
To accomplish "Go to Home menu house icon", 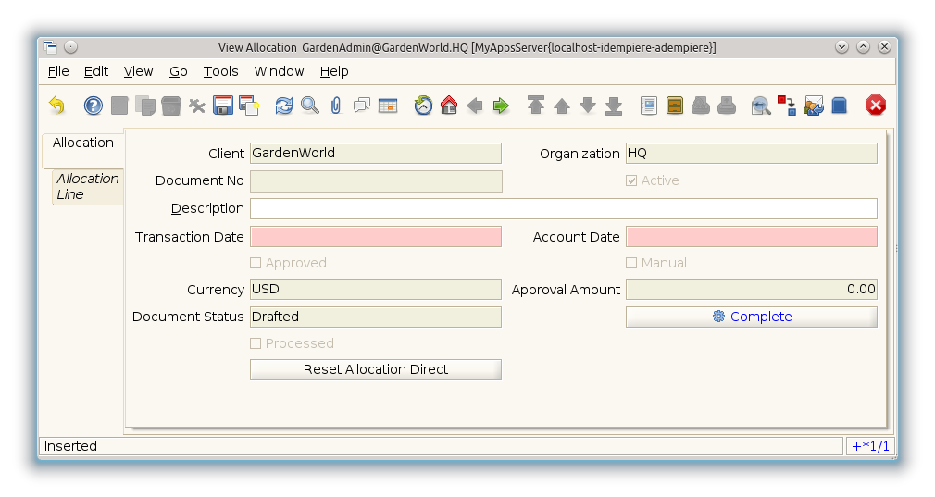I will click(x=449, y=106).
